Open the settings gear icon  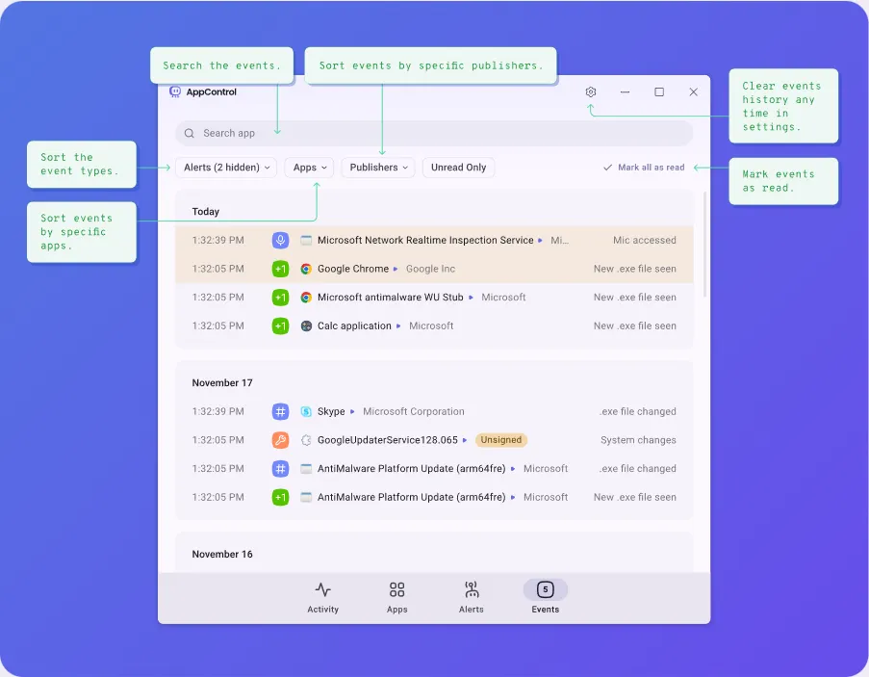[591, 92]
